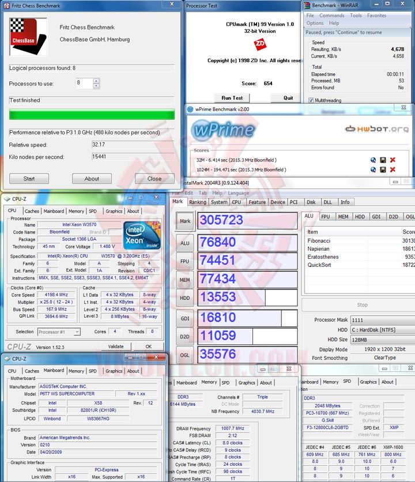Switch to the Ranking tab in CrystalMark

point(198,202)
